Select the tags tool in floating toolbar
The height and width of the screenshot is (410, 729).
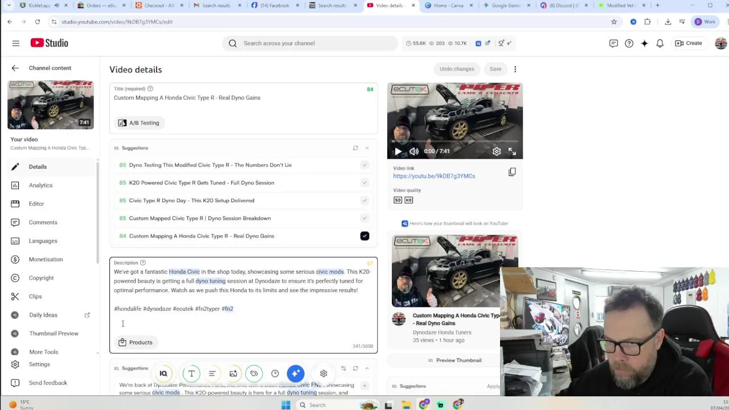pos(254,374)
